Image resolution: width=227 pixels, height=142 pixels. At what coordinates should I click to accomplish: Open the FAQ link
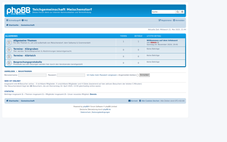point(25,20)
